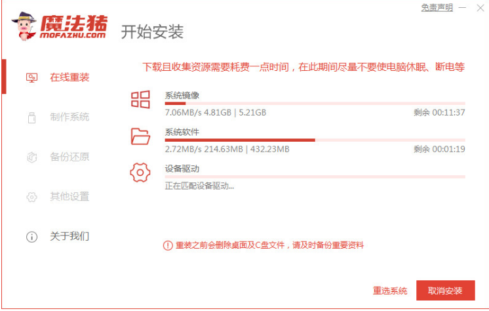Click the 关于我们 info icon
The image size is (489, 311).
tap(31, 236)
